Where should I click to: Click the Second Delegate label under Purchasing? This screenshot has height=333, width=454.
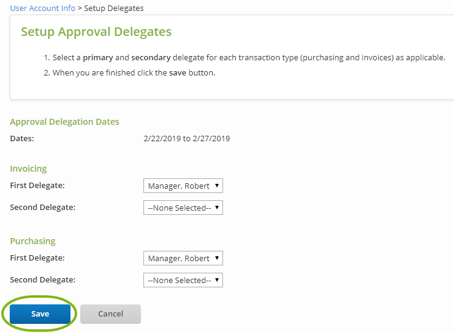point(43,279)
